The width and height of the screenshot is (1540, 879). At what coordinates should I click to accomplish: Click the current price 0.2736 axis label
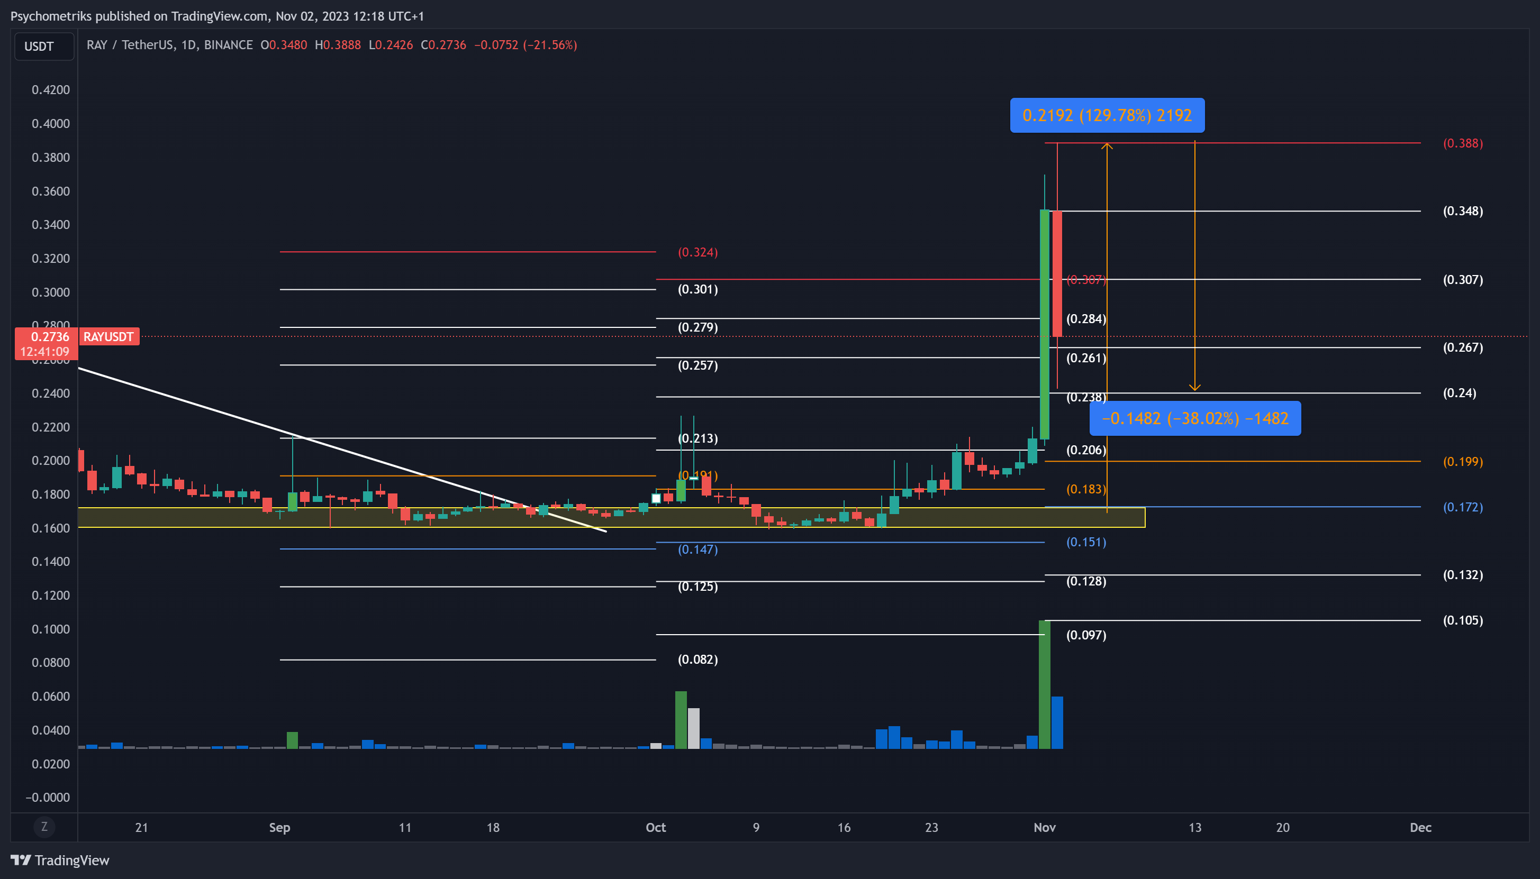(x=47, y=344)
